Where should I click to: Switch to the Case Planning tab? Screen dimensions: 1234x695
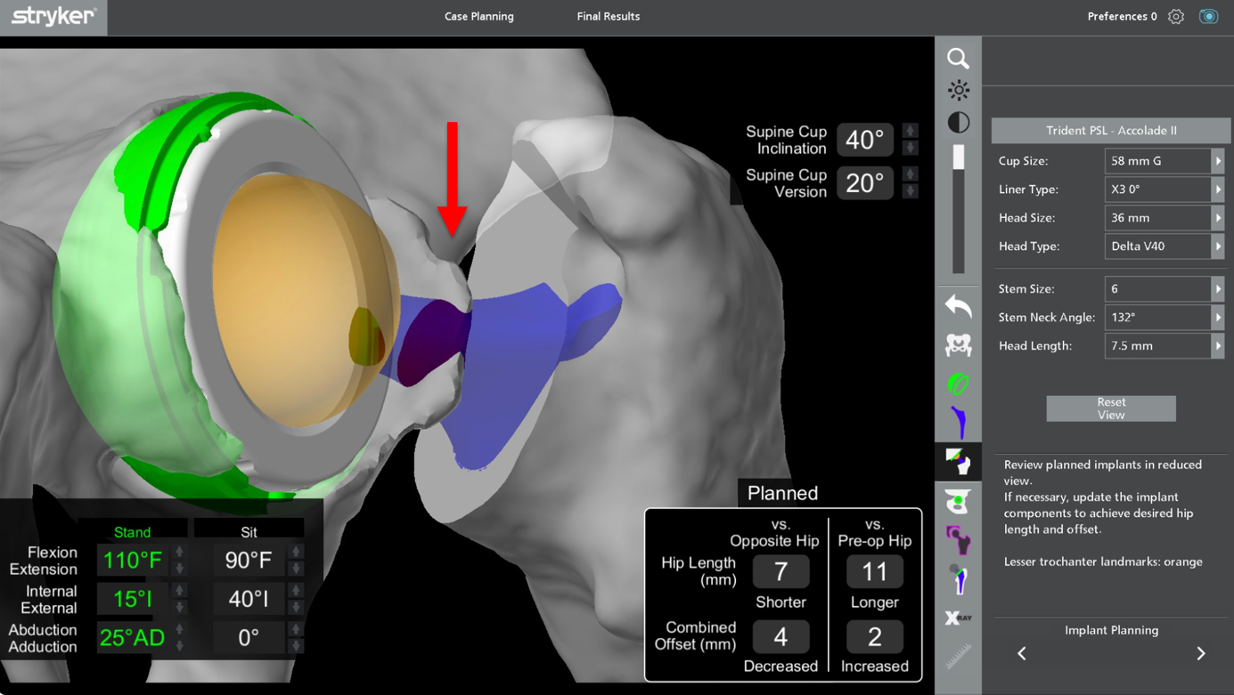[x=478, y=17]
